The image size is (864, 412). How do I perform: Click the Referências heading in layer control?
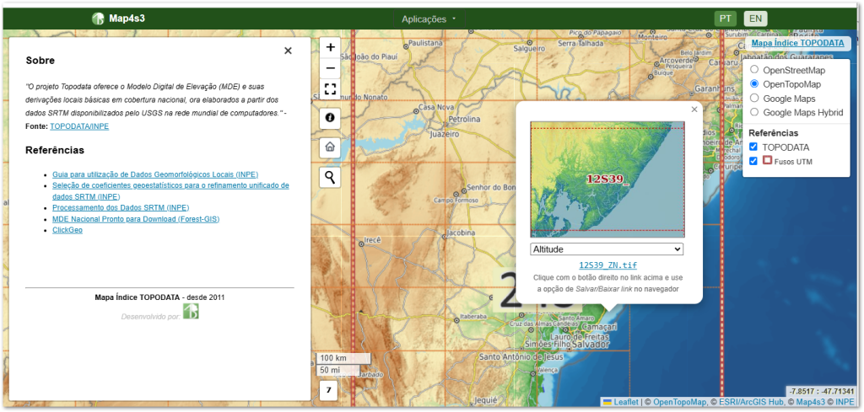click(x=773, y=132)
